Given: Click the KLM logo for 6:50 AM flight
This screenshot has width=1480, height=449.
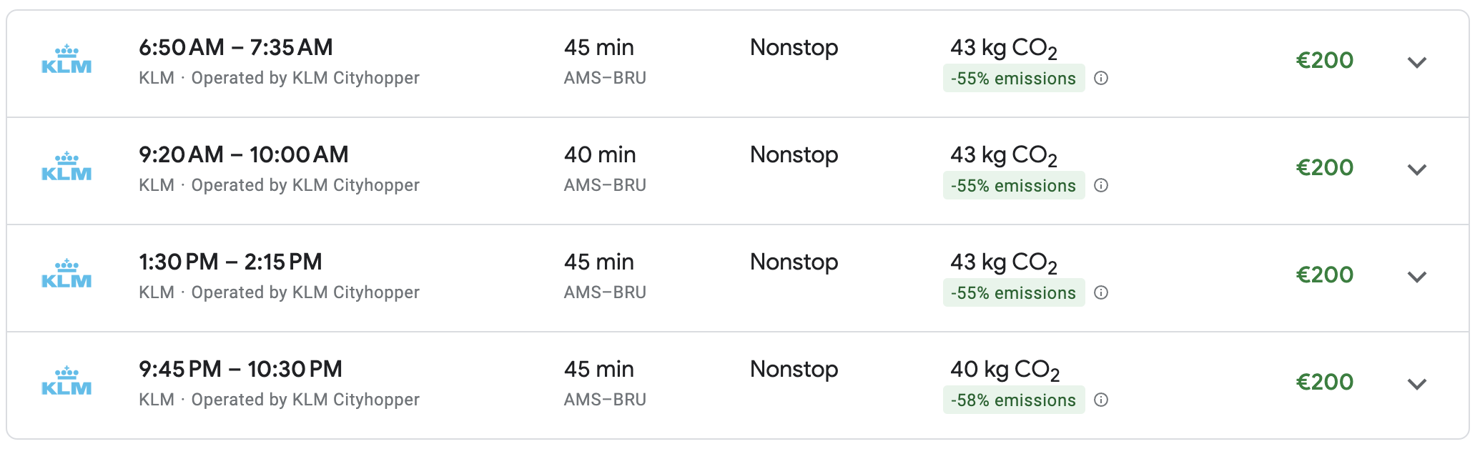Looking at the screenshot, I should coord(66,60).
